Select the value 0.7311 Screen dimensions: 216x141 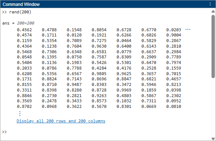(x=149, y=101)
